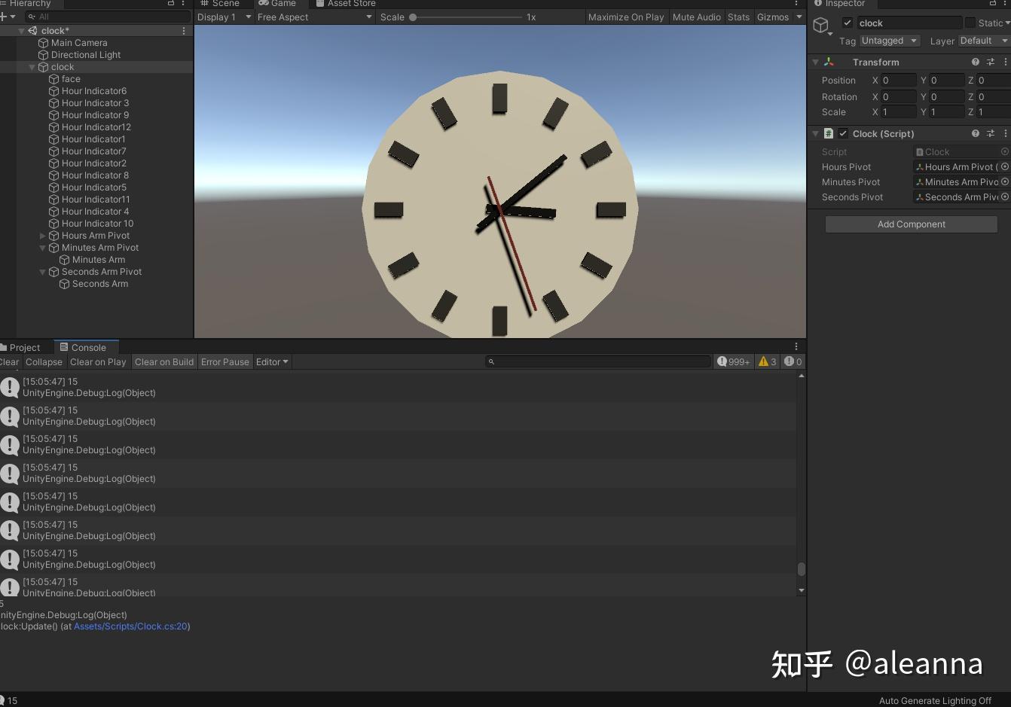Open the object picker for Seconds Pivot
Screen dimensions: 1011x707
click(1004, 197)
